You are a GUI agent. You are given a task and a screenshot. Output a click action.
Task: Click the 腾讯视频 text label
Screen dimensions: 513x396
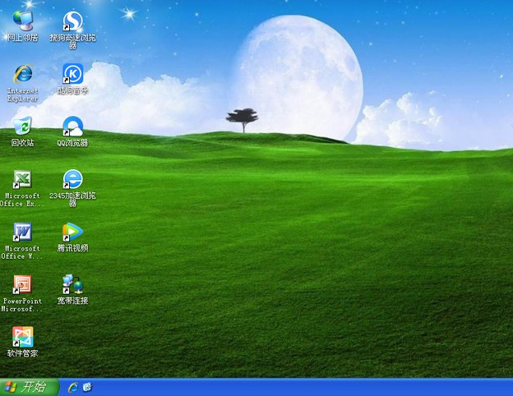click(72, 248)
